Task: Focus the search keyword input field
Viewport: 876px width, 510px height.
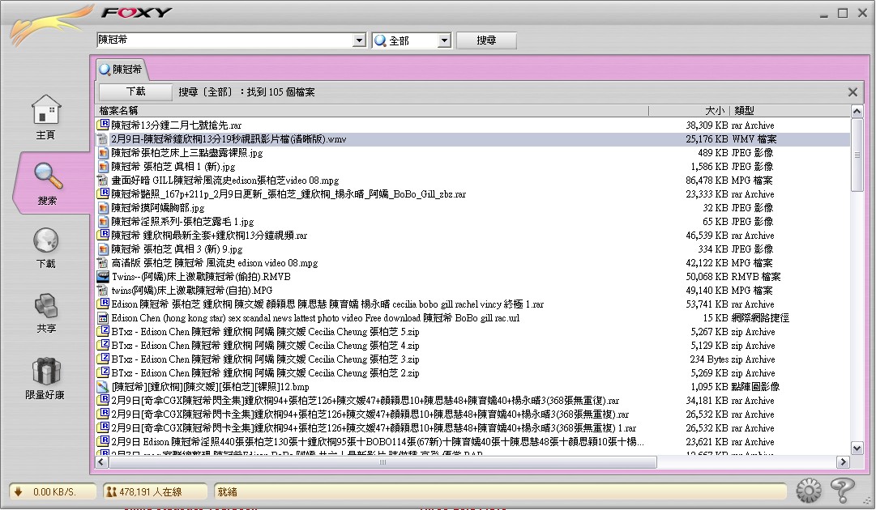Action: point(225,40)
